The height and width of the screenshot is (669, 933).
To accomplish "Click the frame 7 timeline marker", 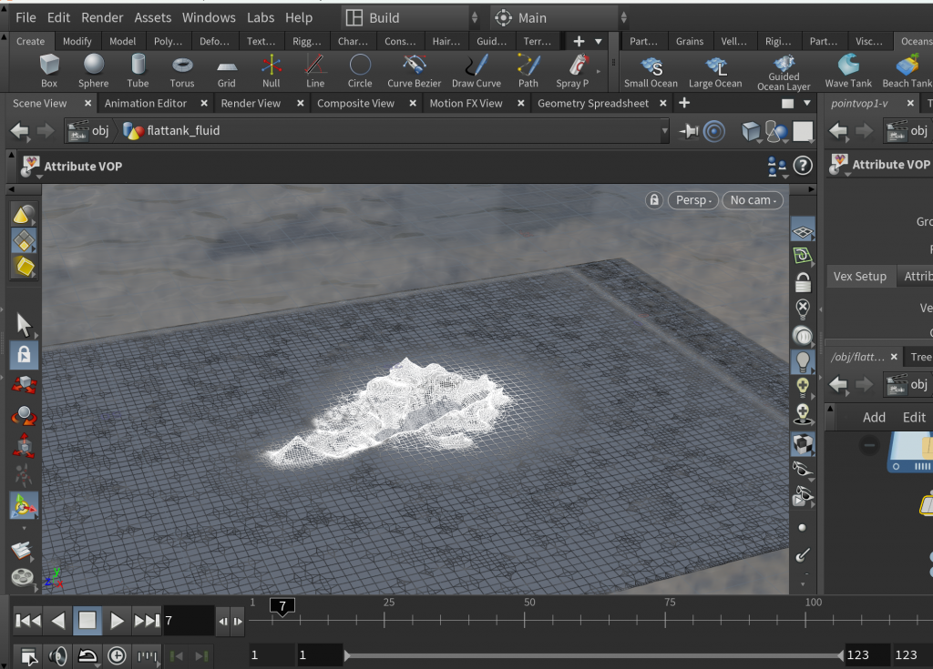I will [282, 606].
